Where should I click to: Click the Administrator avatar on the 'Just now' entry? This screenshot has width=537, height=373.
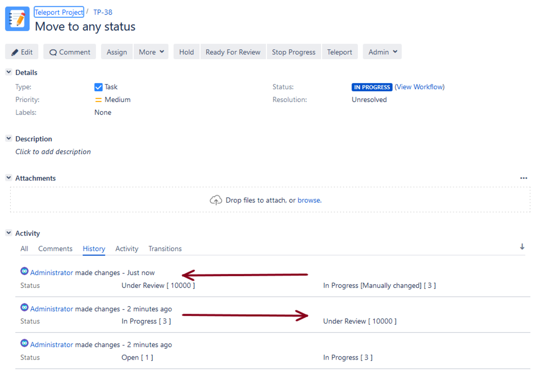[x=24, y=271]
